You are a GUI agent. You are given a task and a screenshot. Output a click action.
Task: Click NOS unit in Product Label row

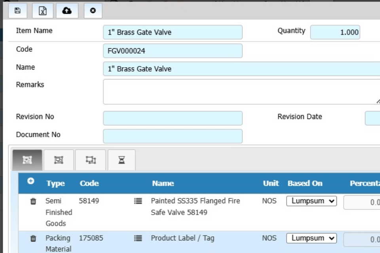pyautogui.click(x=269, y=238)
